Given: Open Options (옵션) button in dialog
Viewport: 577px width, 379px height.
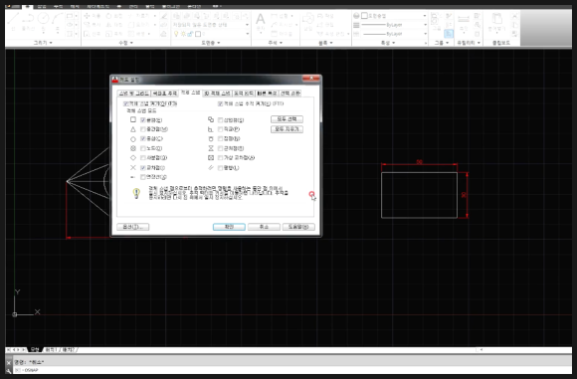Looking at the screenshot, I should coord(133,227).
